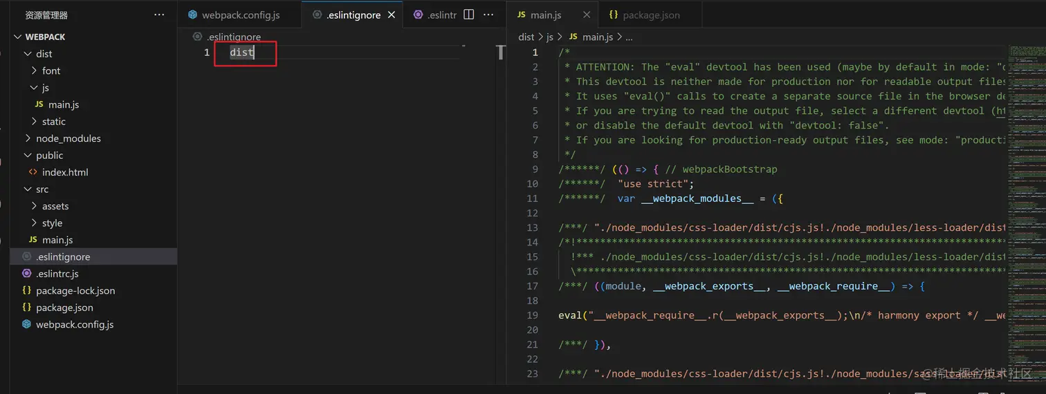Click line number 11 in right editor gutter
Screen dimensions: 1046x394
(532, 198)
